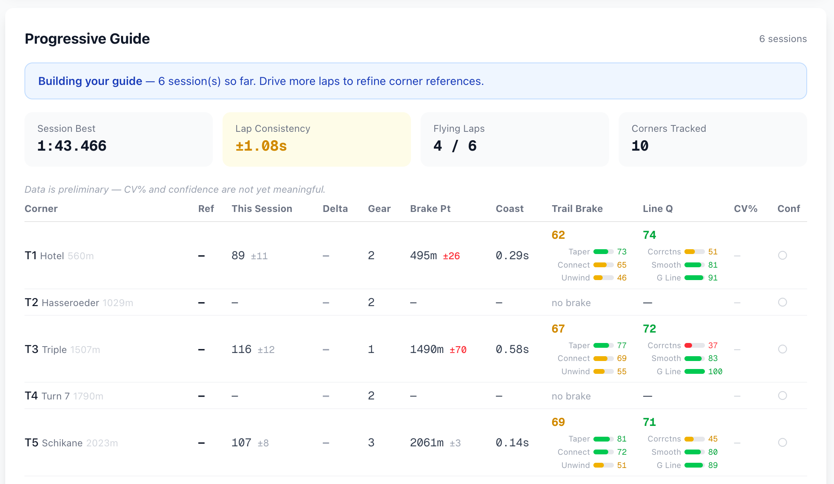This screenshot has width=834, height=484.
Task: Click the T1 Taper score bar
Action: coord(603,252)
